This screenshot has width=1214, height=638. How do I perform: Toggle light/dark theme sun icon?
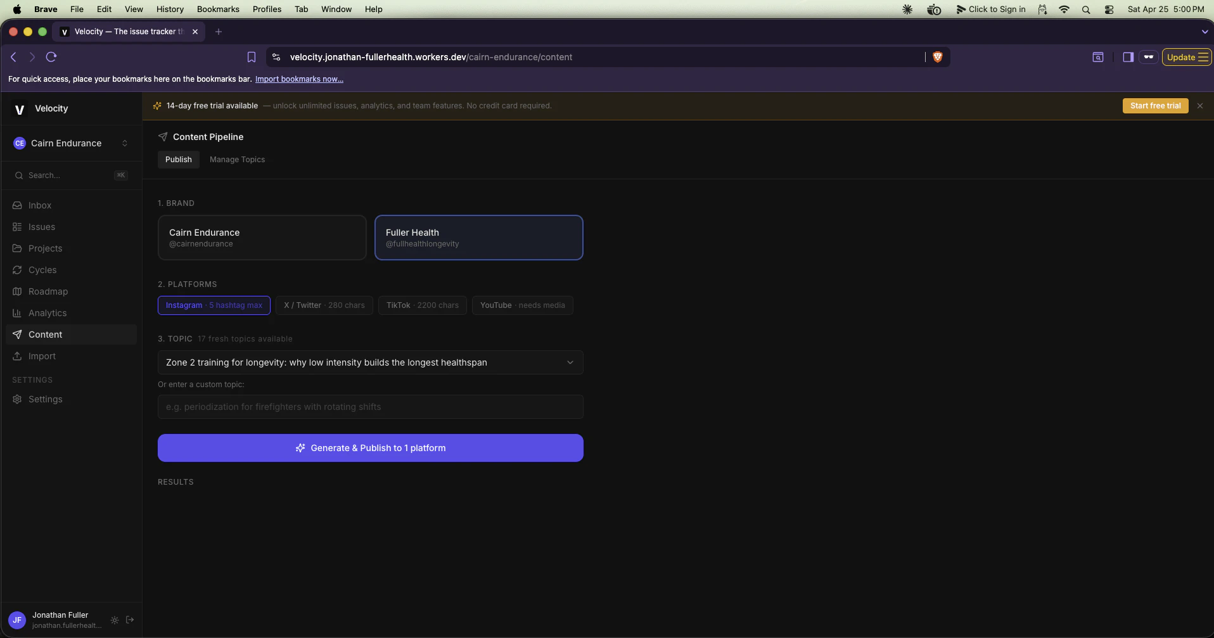tap(115, 620)
